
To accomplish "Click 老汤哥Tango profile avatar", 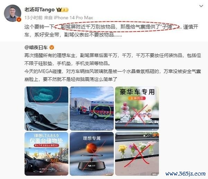I will tap(12, 13).
